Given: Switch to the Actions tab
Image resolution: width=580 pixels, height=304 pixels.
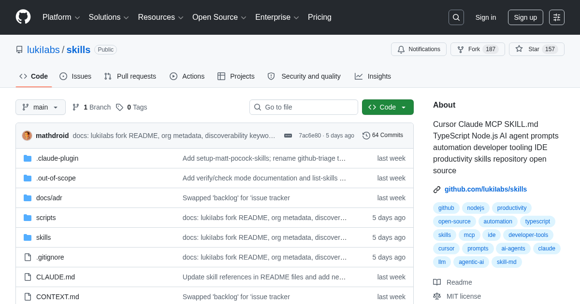Looking at the screenshot, I should click(x=187, y=76).
